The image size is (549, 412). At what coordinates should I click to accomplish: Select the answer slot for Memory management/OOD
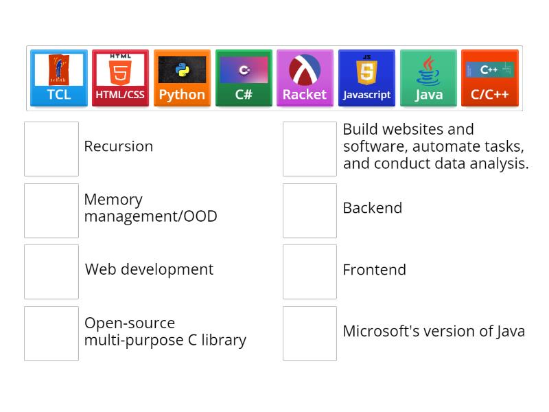pos(51,211)
